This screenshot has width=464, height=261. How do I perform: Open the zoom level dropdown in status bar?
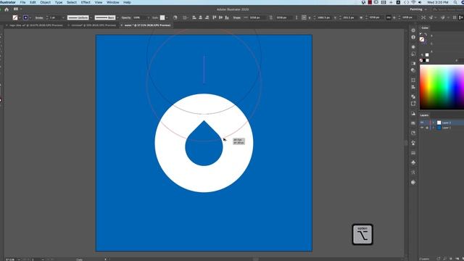[19, 260]
